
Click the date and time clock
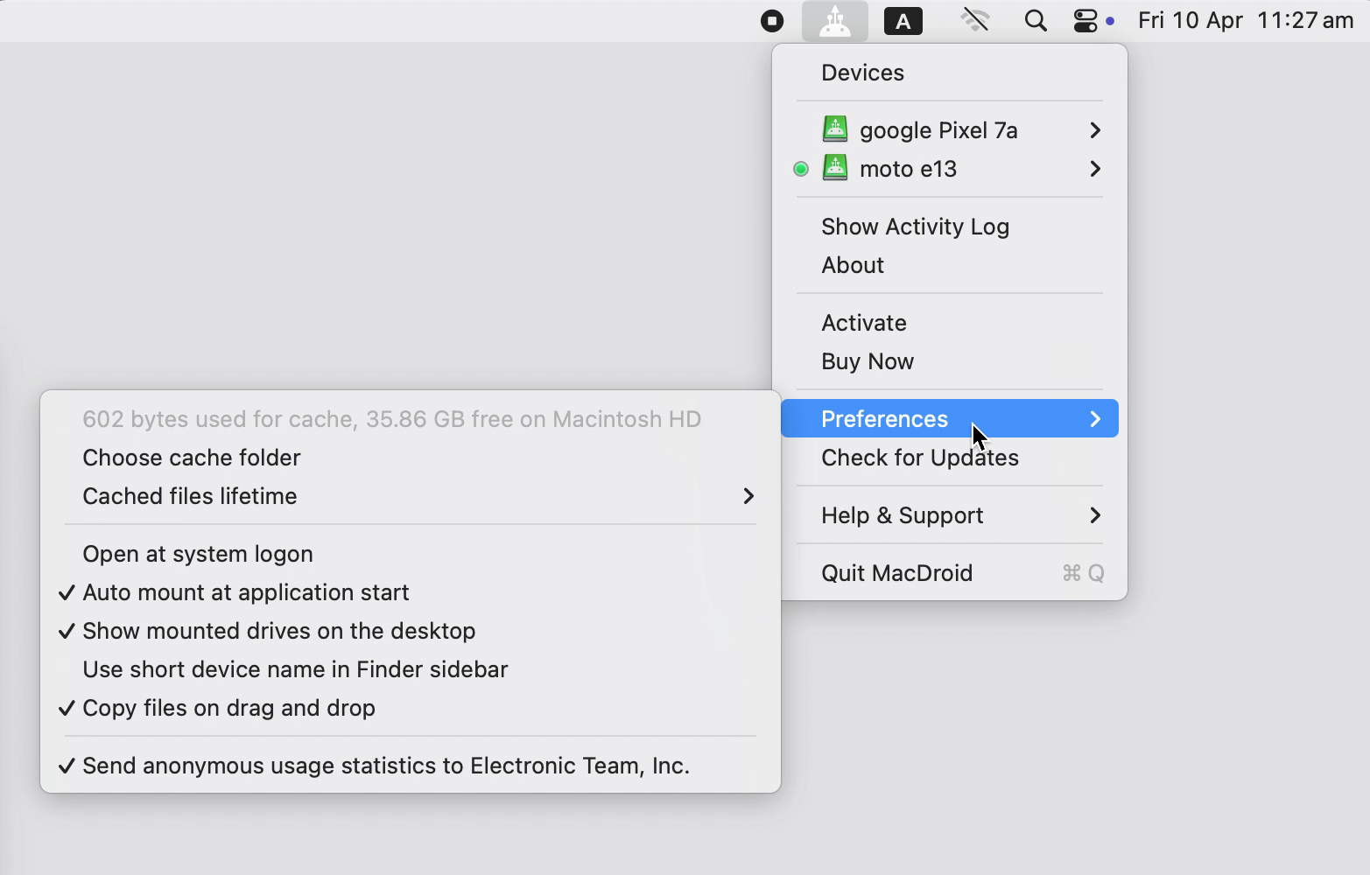click(1246, 20)
